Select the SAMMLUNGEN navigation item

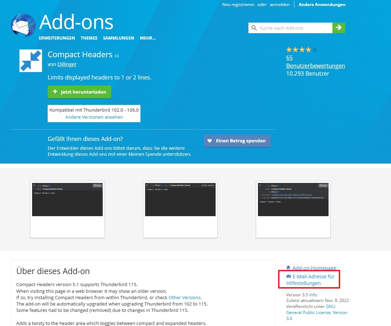[119, 38]
